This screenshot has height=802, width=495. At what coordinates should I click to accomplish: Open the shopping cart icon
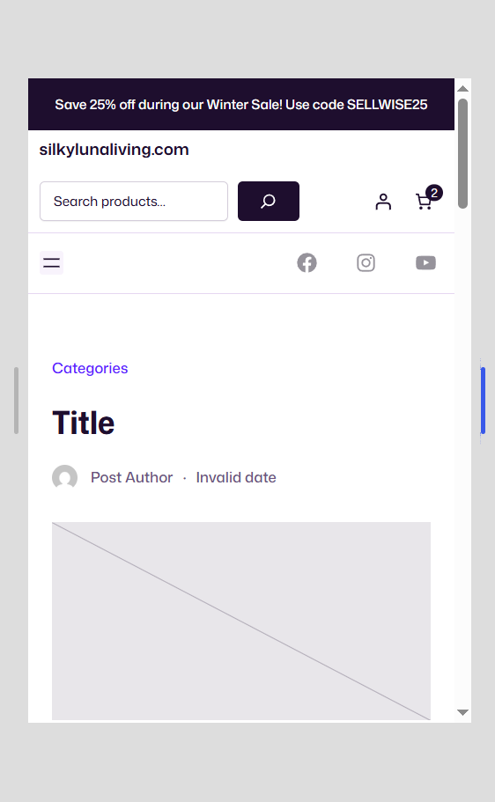tap(424, 202)
